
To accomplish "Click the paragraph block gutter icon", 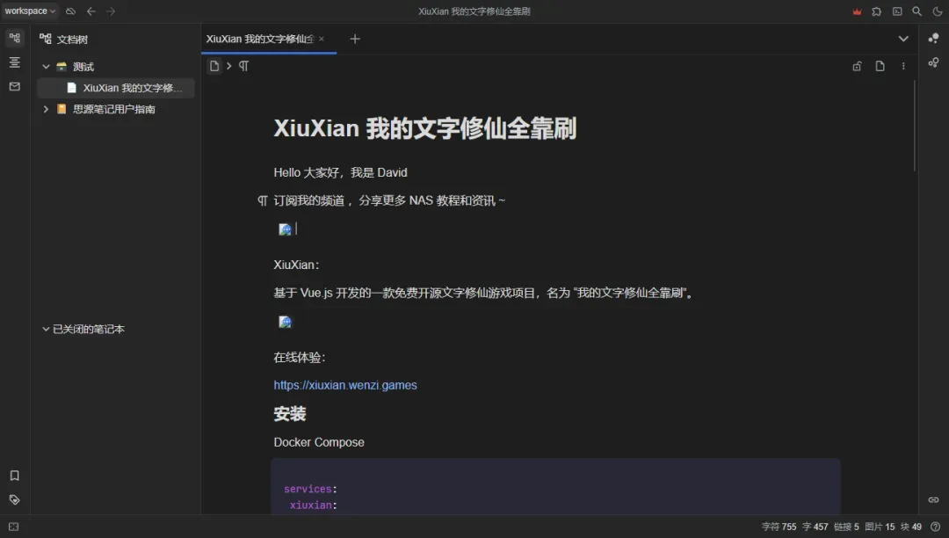I will 262,200.
